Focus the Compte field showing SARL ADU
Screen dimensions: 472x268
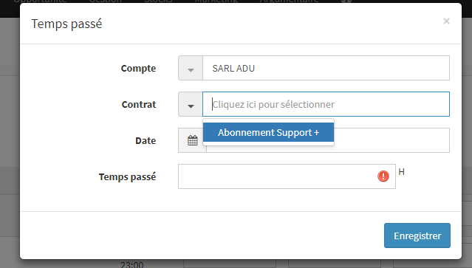(x=326, y=68)
